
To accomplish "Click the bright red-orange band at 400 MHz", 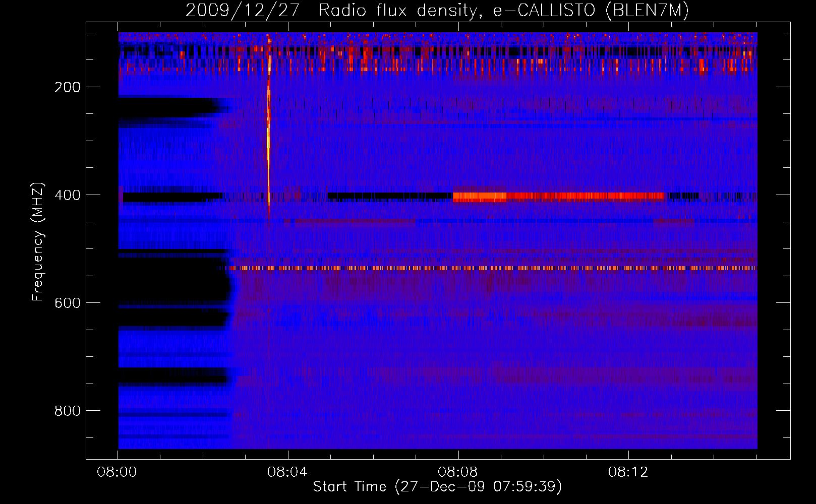I will pos(558,197).
